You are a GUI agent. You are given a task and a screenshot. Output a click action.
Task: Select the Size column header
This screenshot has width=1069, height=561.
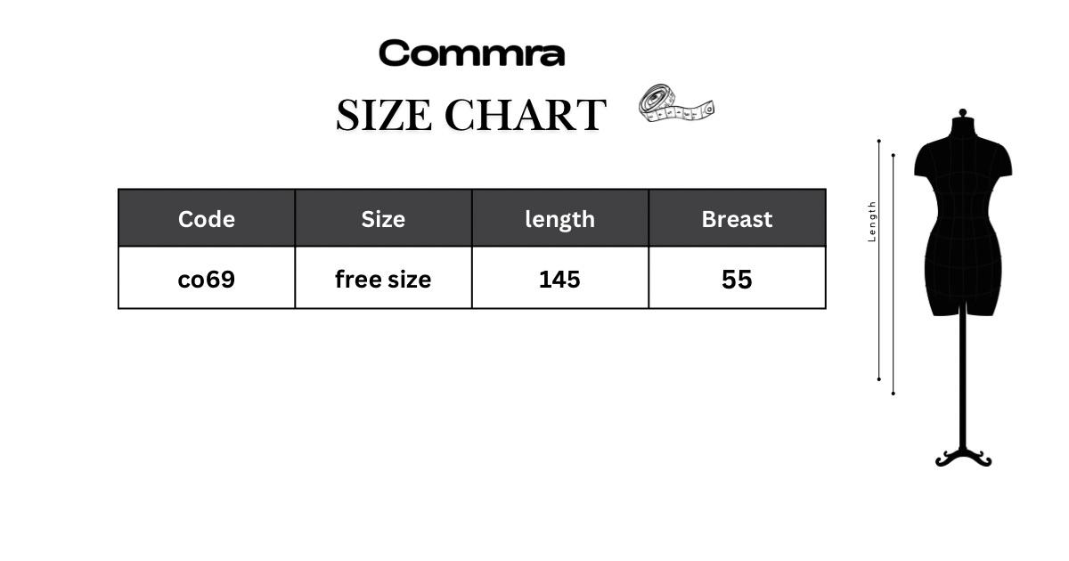(x=383, y=218)
